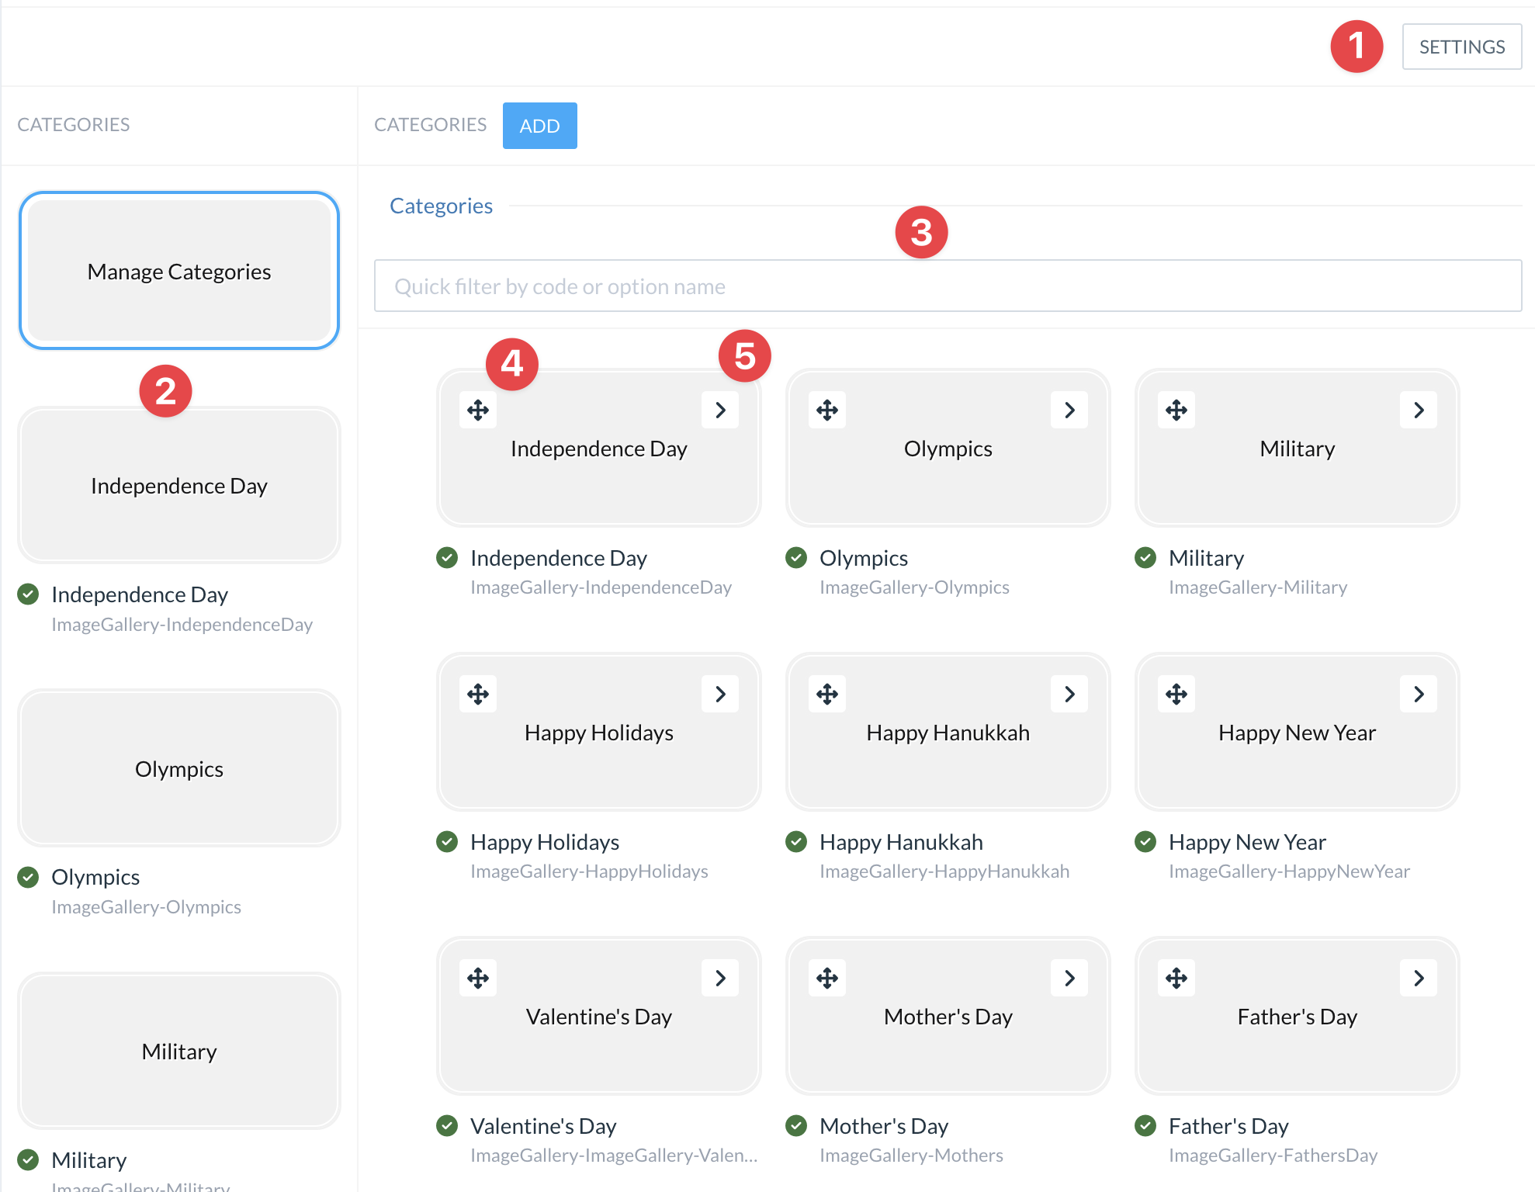This screenshot has width=1535, height=1192.
Task: Select Independence Day sidebar category tile
Action: 179,485
